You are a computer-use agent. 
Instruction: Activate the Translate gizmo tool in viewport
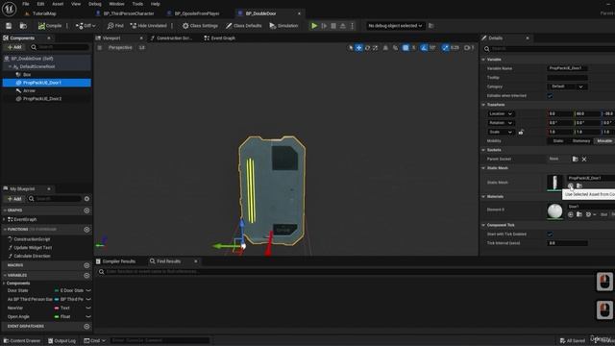[358, 48]
